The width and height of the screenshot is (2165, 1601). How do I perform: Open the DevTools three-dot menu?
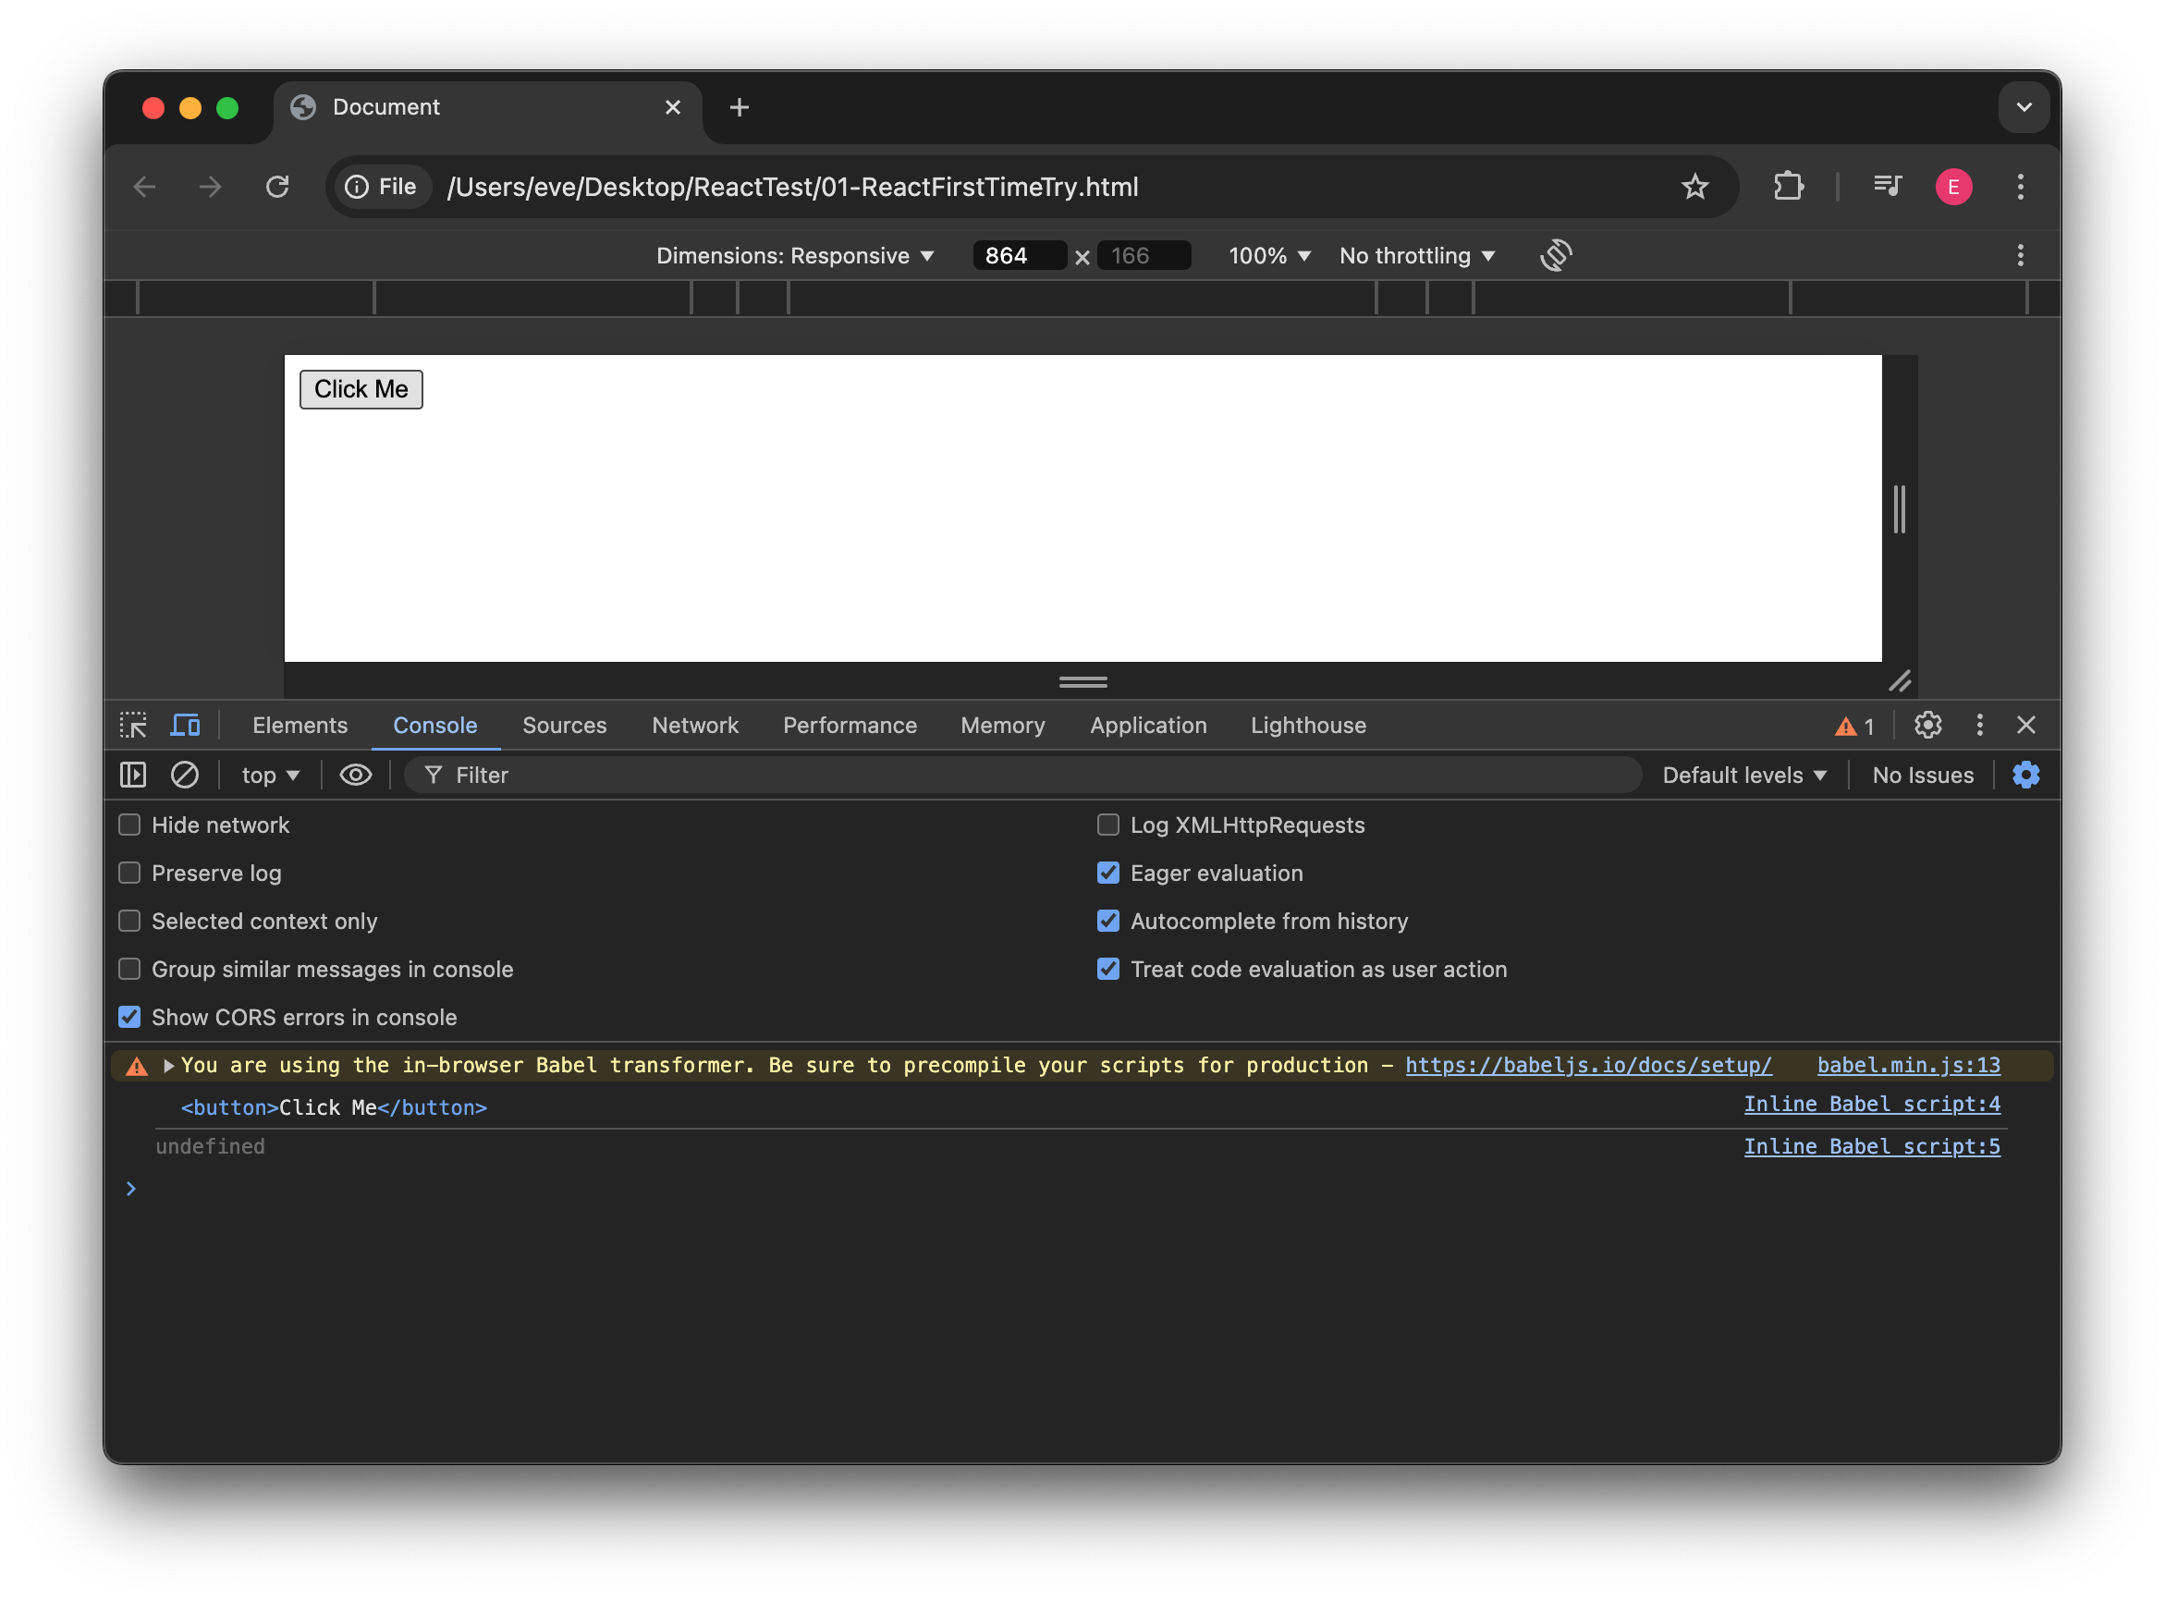(x=1980, y=725)
